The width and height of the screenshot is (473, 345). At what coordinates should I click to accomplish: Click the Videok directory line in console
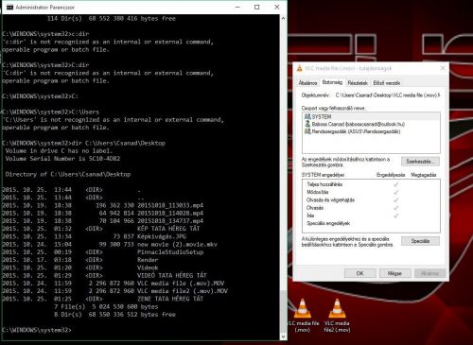point(80,267)
